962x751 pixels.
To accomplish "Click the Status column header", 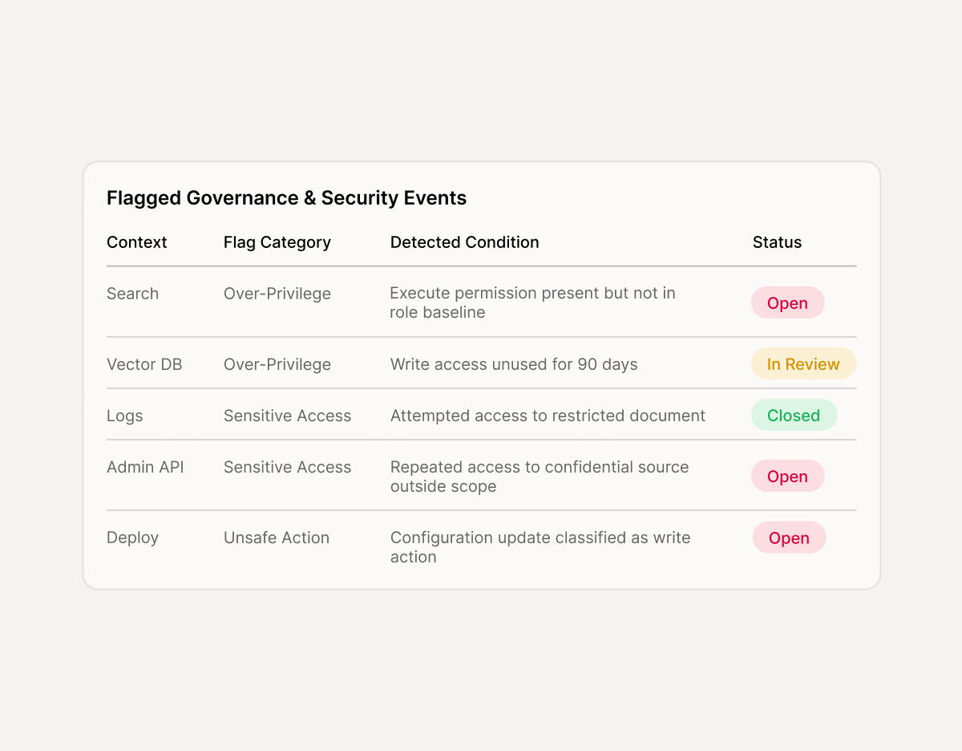I will pyautogui.click(x=777, y=242).
